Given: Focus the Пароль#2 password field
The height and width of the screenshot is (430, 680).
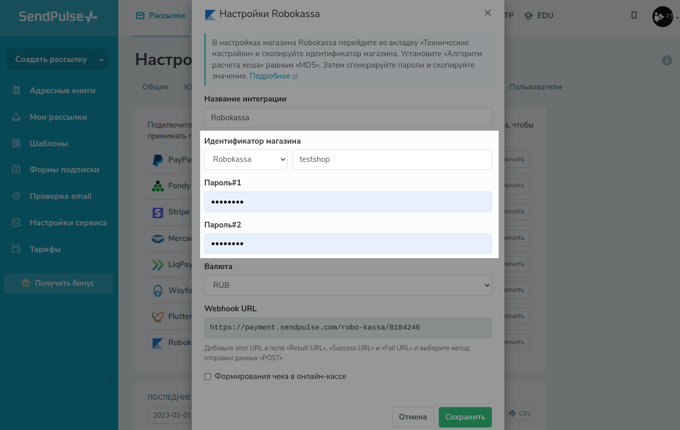Looking at the screenshot, I should pos(348,244).
